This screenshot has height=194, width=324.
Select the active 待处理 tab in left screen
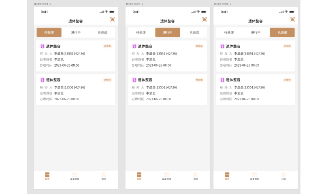click(49, 32)
